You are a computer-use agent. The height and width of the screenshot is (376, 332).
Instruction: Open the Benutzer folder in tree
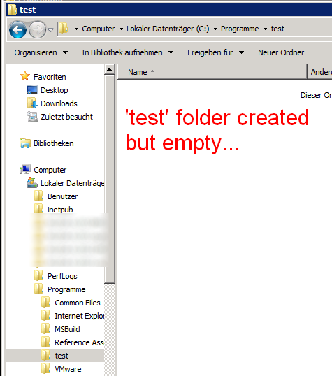click(62, 196)
